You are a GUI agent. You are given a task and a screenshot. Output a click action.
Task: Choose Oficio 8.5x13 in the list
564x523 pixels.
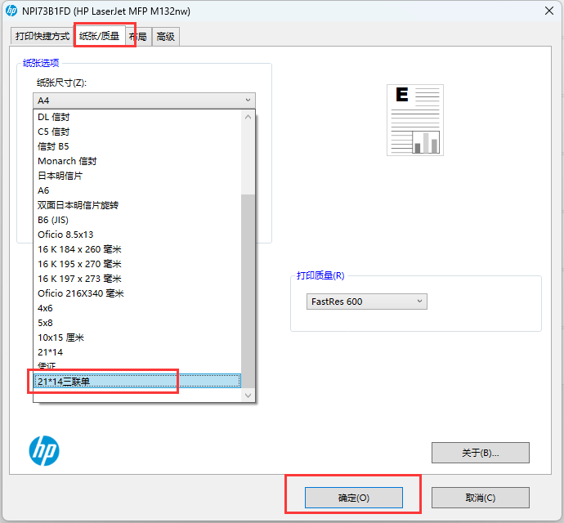click(65, 235)
